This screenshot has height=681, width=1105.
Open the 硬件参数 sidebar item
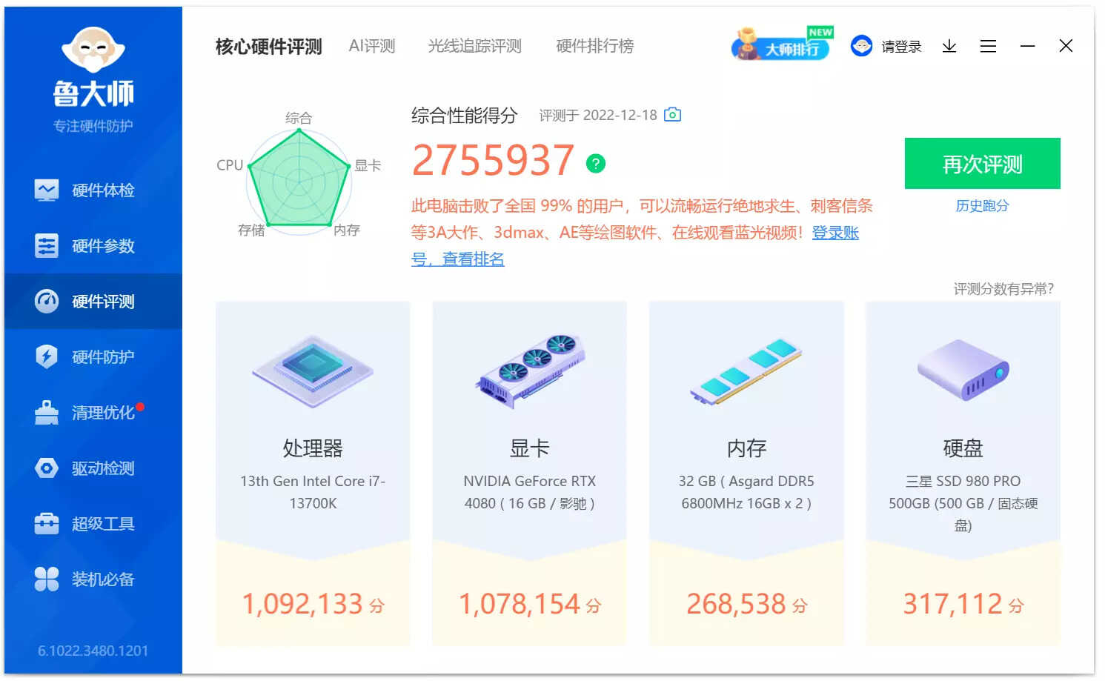pos(93,246)
